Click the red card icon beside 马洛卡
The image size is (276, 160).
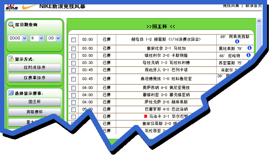point(146,116)
